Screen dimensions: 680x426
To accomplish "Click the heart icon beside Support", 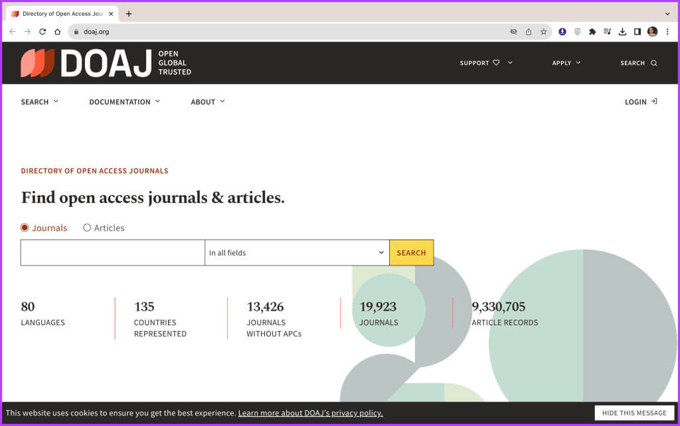I will click(x=496, y=62).
